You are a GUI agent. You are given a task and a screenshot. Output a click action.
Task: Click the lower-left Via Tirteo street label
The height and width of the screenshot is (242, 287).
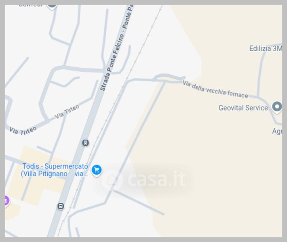click(x=23, y=131)
